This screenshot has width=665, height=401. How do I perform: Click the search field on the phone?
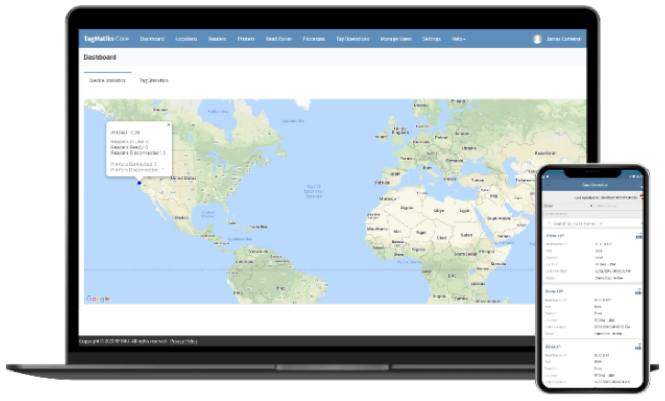[592, 223]
